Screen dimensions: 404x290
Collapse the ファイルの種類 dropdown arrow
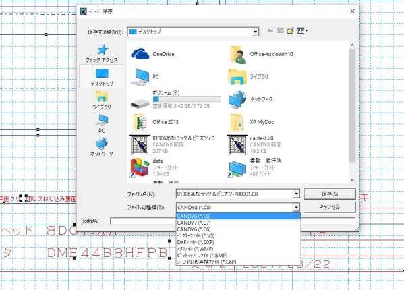[296, 207]
